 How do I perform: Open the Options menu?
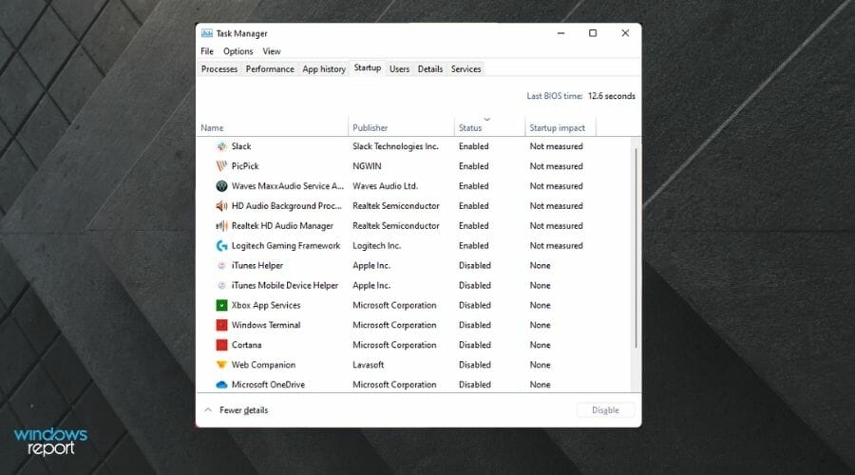(238, 51)
